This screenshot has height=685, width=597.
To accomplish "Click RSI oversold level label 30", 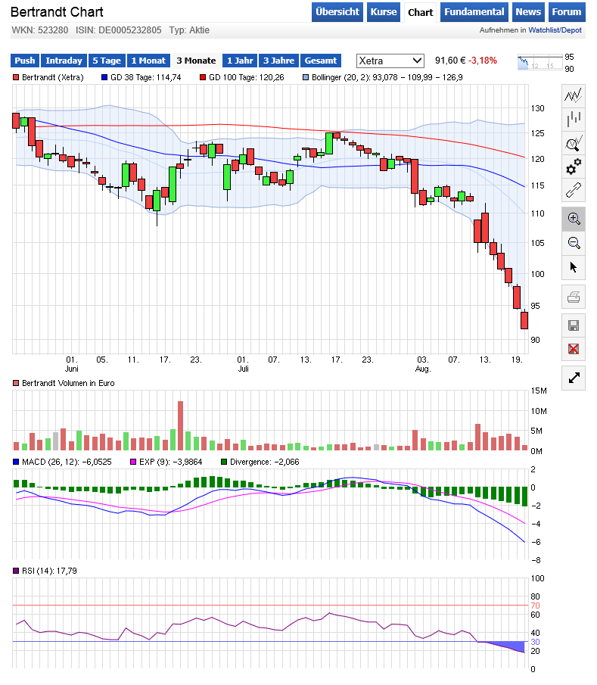I will (x=536, y=642).
